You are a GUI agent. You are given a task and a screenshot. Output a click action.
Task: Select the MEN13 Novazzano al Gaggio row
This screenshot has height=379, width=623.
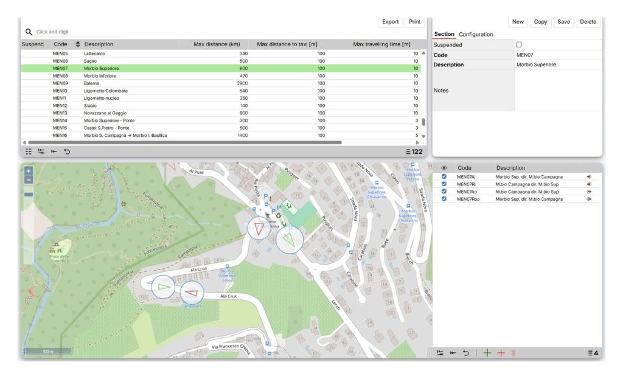click(220, 113)
